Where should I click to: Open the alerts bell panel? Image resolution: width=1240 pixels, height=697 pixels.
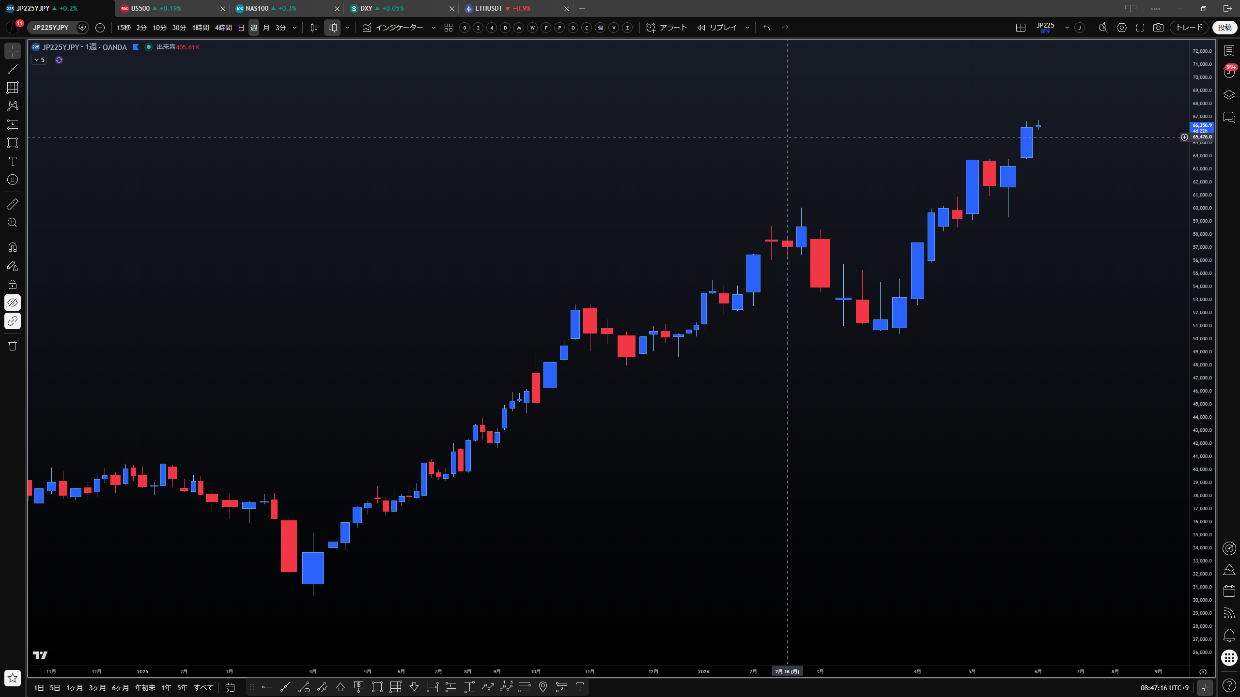click(x=1229, y=635)
